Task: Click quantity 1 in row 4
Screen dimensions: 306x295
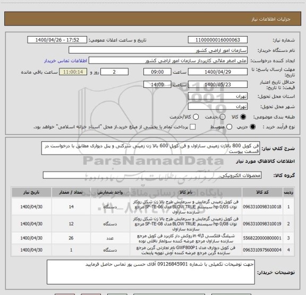Action: point(71,250)
